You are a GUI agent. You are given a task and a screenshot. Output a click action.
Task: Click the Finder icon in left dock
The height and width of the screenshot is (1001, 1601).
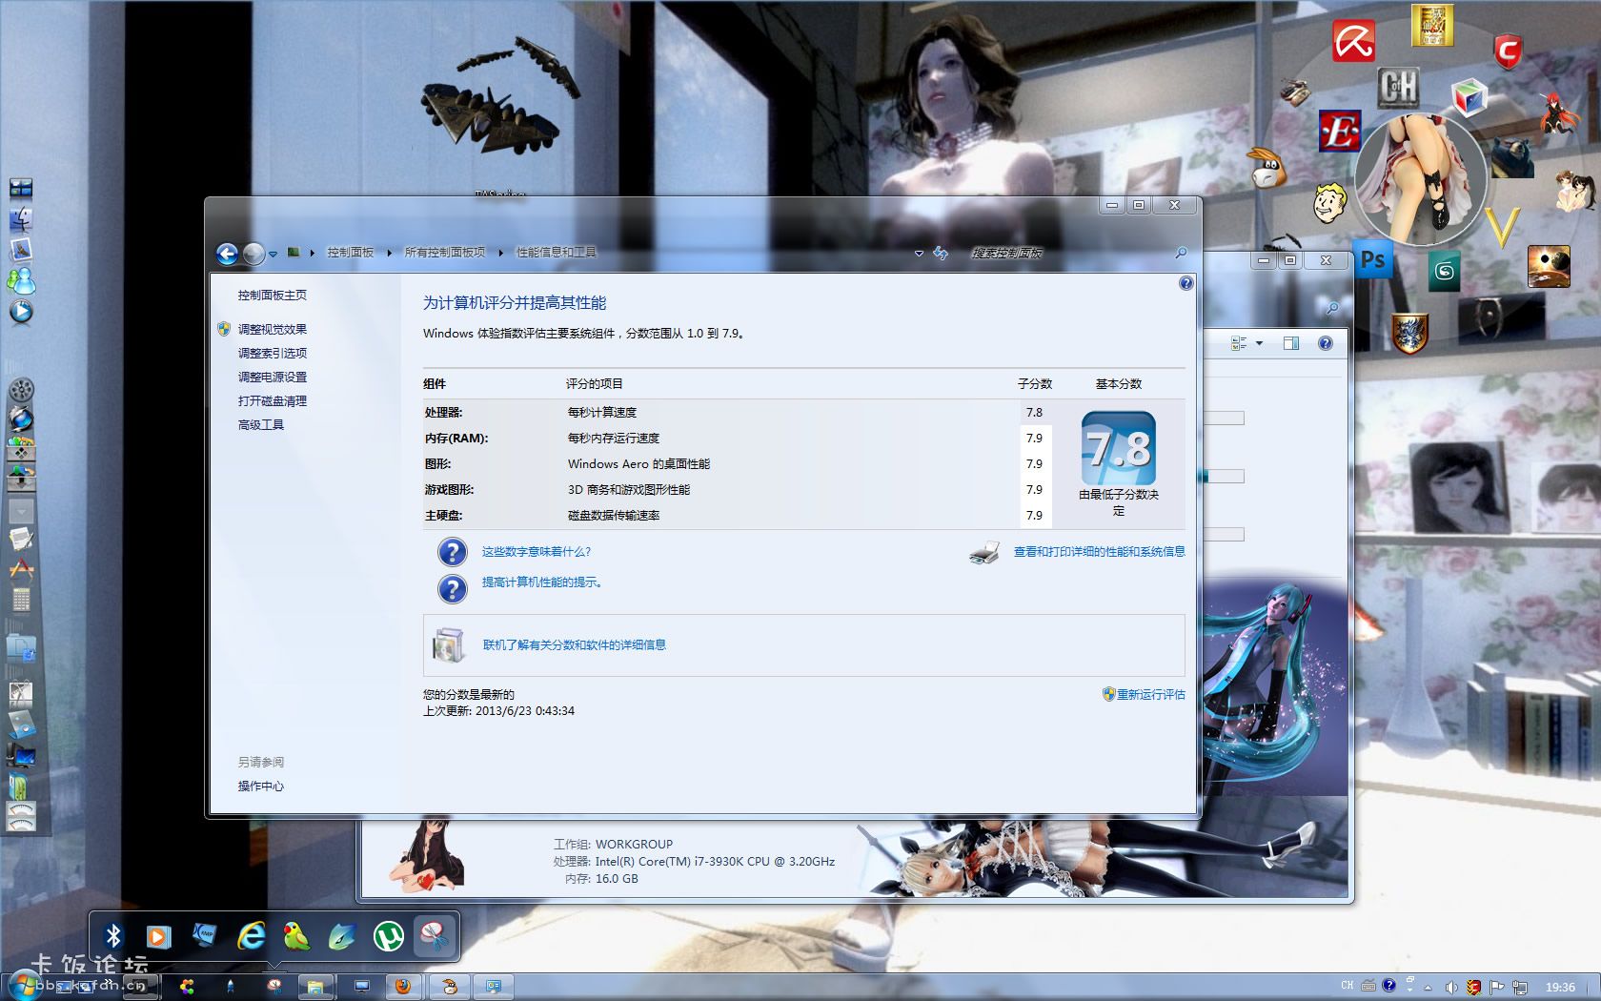[x=21, y=220]
